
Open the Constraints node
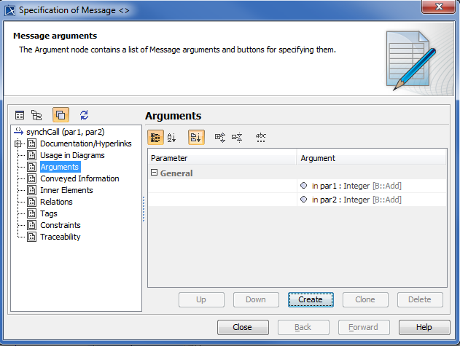click(60, 225)
